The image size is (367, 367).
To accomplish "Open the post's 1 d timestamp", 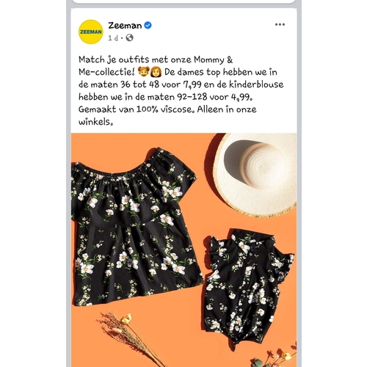I will point(113,38).
